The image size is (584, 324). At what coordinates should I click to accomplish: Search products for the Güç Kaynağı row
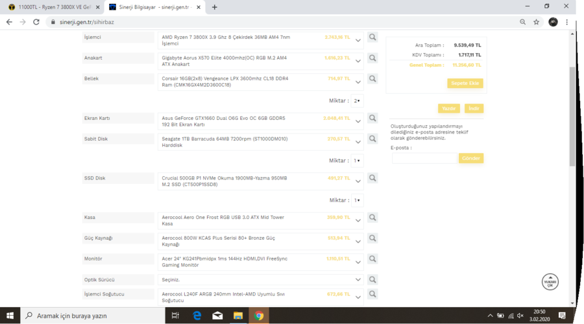pos(372,238)
